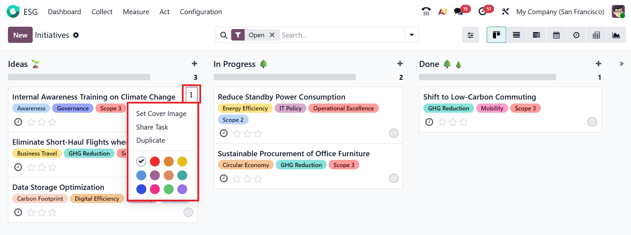Expand the search options dropdown arrow
The image size is (631, 235).
pyautogui.click(x=411, y=35)
